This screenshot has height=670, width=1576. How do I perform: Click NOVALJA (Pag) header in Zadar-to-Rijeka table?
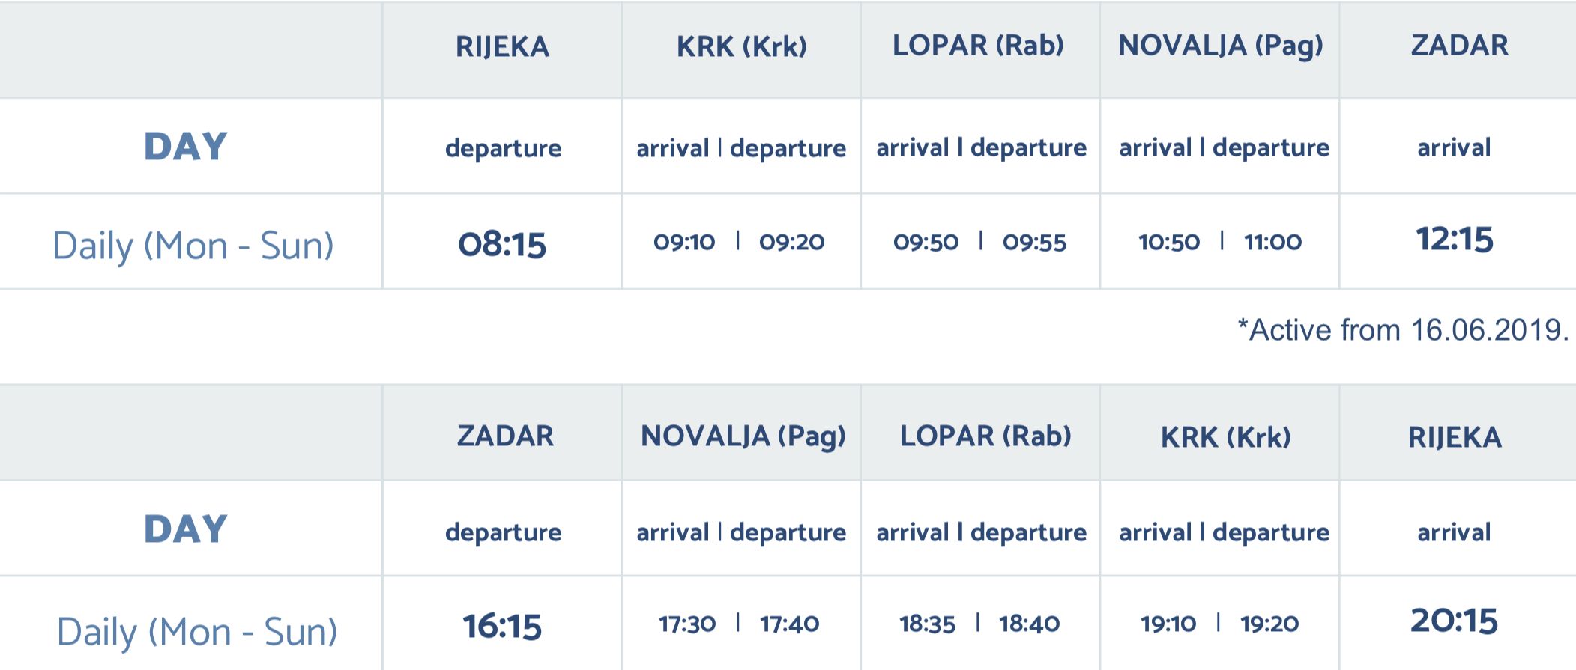pyautogui.click(x=743, y=436)
